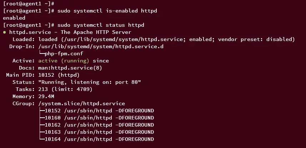Click the Main PID value 10152 (httpd)
The width and height of the screenshot is (306, 148).
[59, 75]
